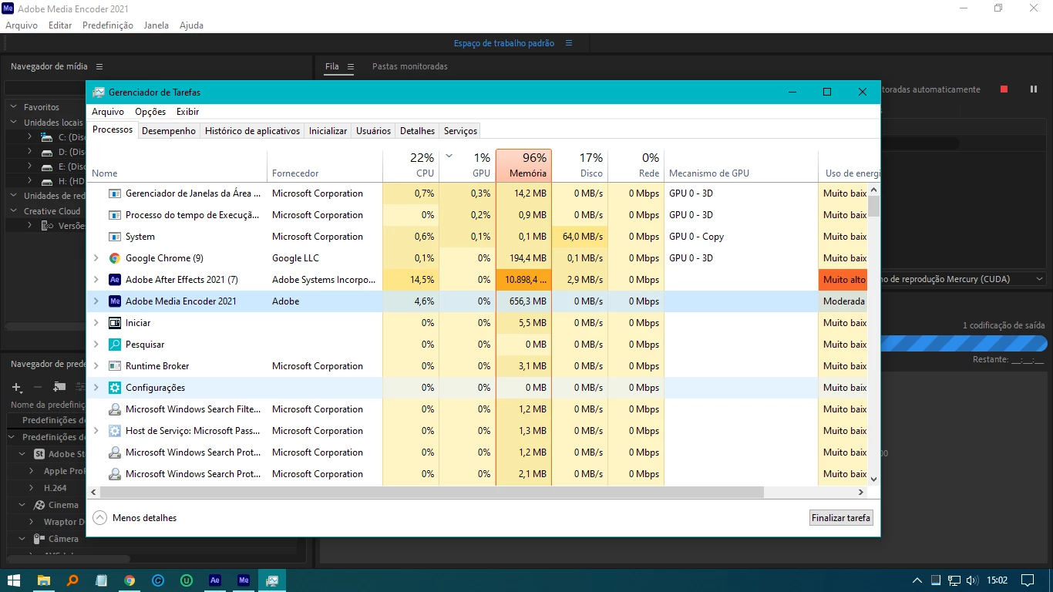Click the blue encoding progress bar
1053x592 pixels.
964,343
